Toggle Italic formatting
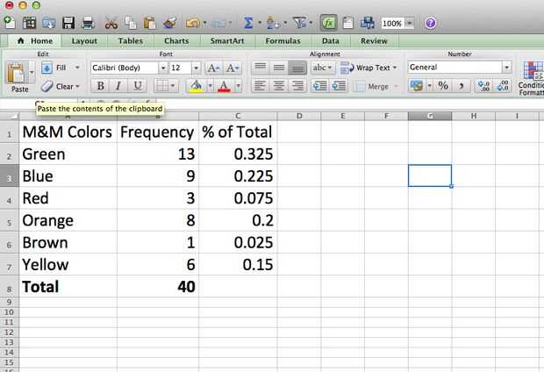544x372 pixels. pos(118,86)
